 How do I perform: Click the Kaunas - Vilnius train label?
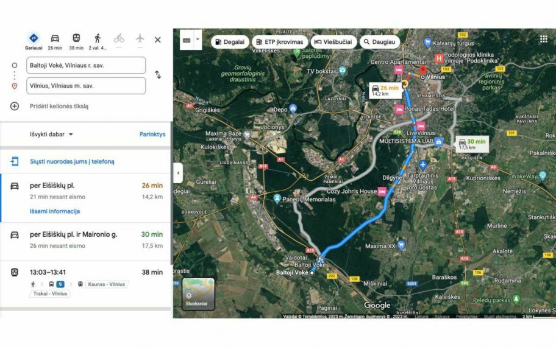click(x=106, y=284)
